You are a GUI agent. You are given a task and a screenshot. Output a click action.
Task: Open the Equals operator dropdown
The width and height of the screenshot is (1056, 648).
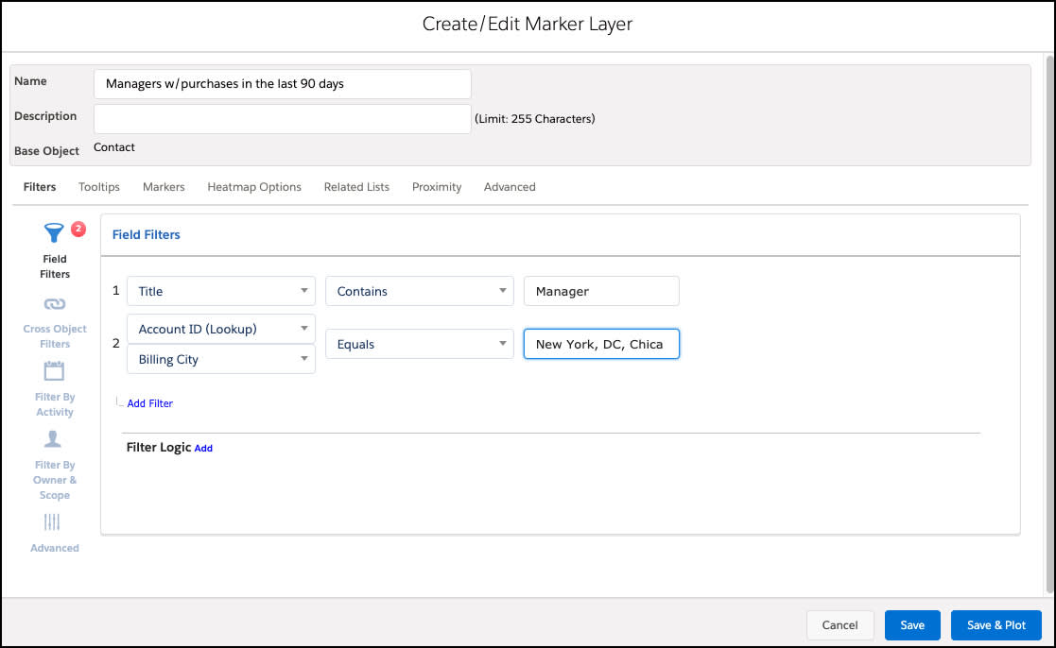click(420, 344)
